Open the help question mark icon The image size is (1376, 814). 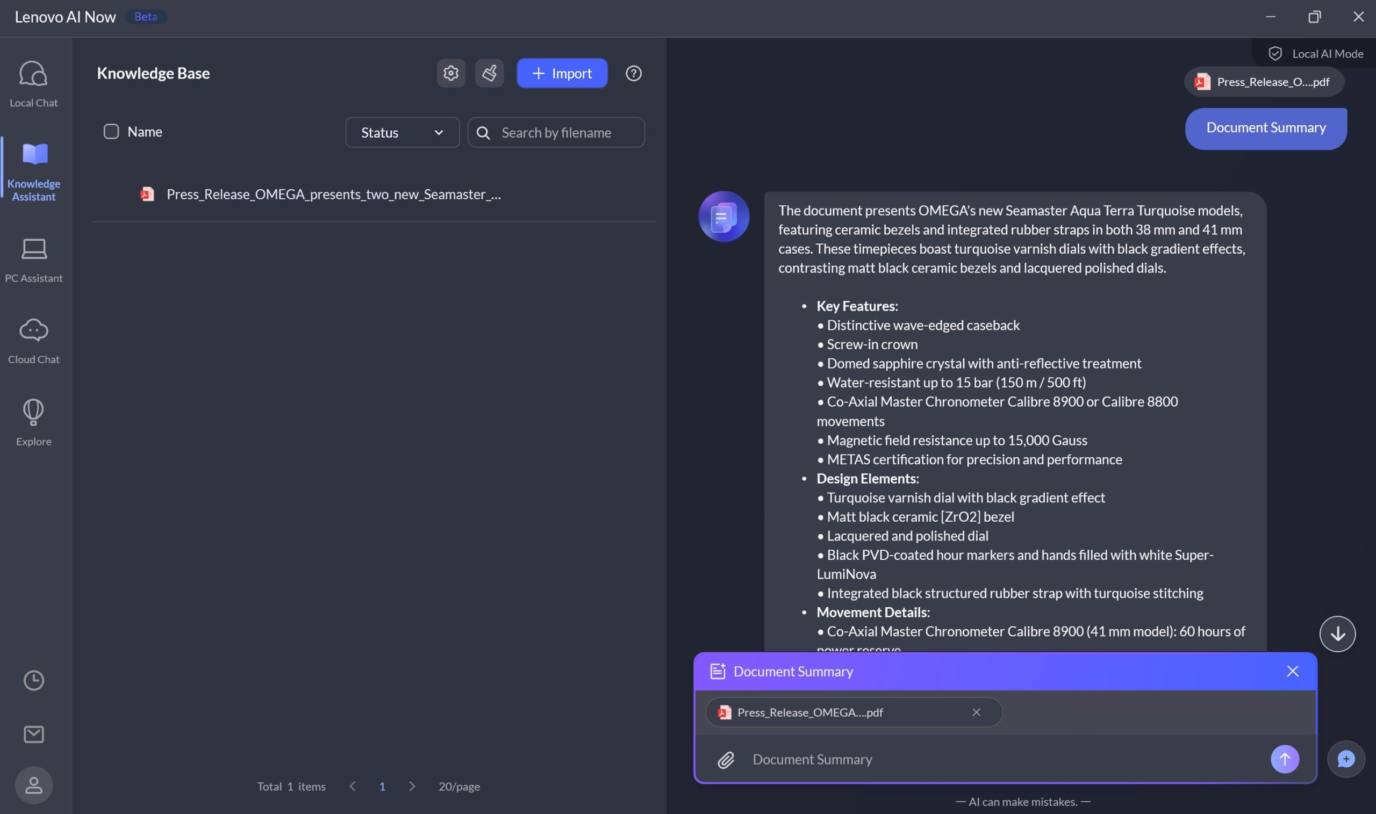click(x=633, y=73)
